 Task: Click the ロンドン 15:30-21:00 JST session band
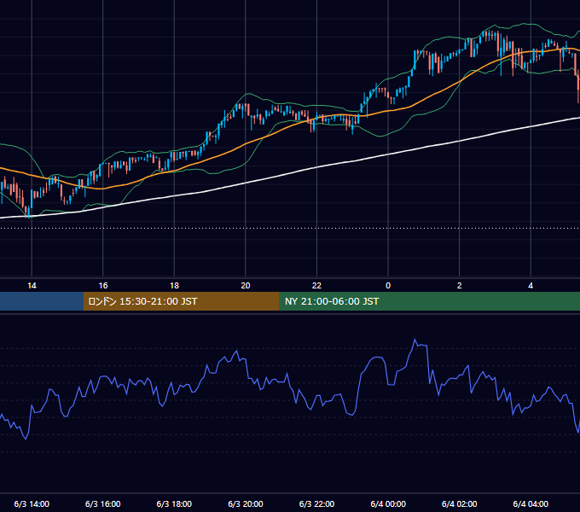coord(181,301)
